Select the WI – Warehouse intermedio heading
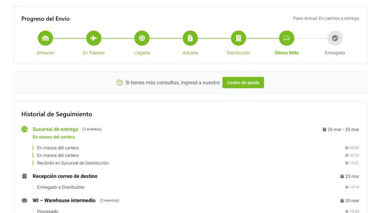383x213 pixels. [x=64, y=201]
